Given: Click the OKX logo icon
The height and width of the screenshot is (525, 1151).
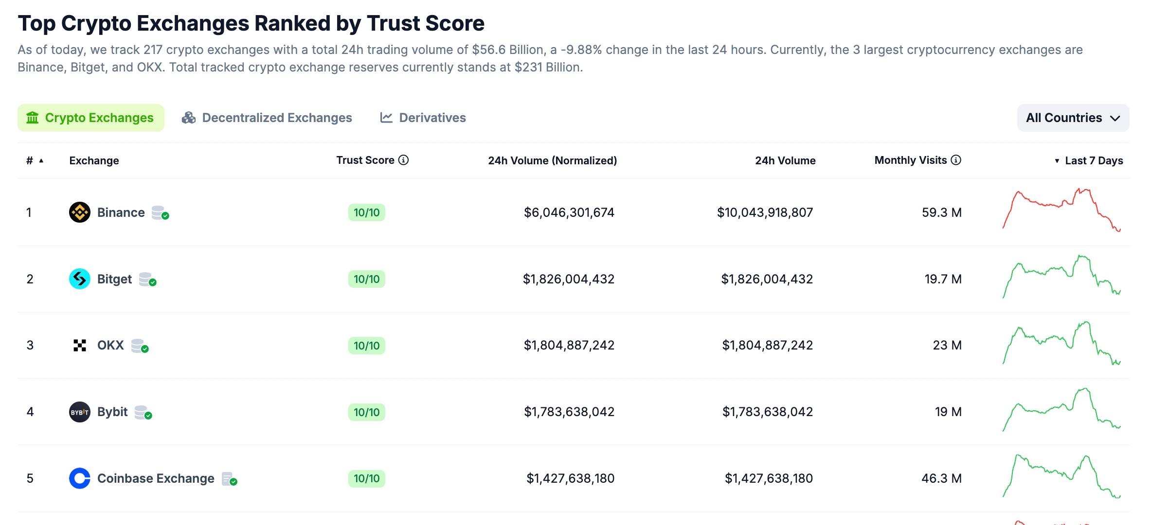Looking at the screenshot, I should pyautogui.click(x=80, y=346).
